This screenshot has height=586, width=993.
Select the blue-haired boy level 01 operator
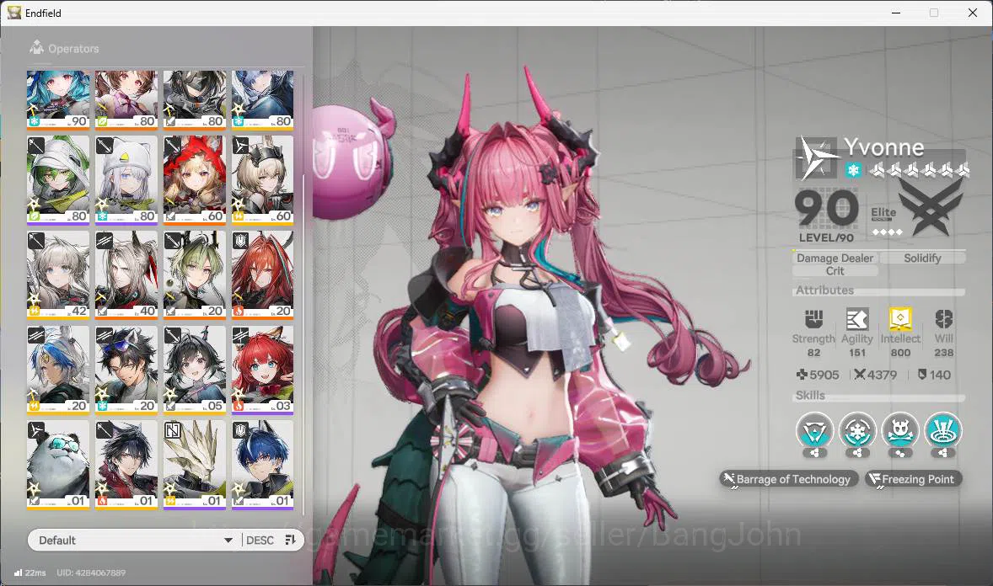coord(262,465)
